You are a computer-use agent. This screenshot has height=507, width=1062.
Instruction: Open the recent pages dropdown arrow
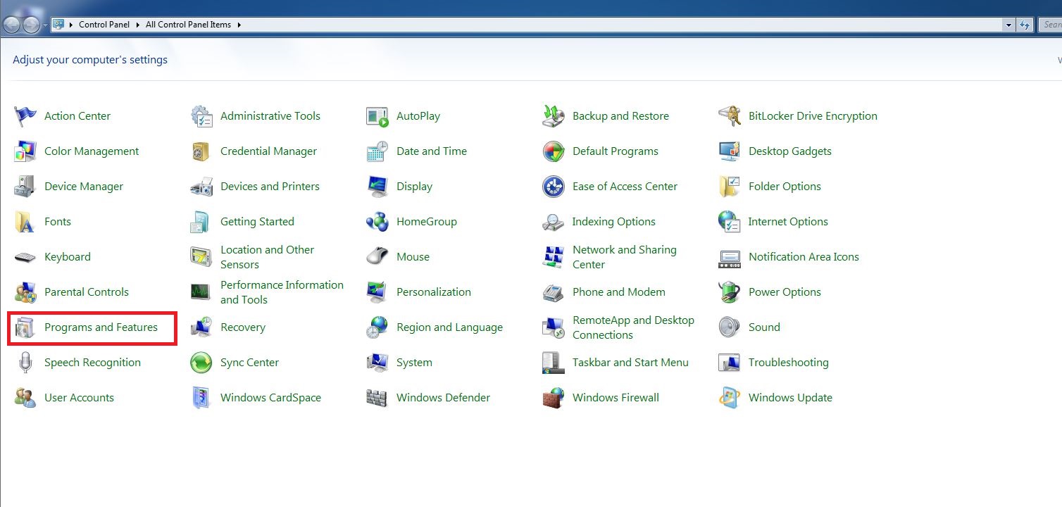coord(46,25)
